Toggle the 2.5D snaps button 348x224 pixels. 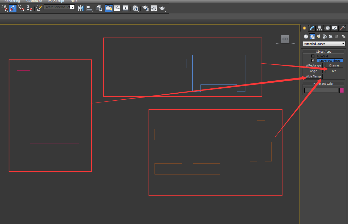[x=5, y=8]
